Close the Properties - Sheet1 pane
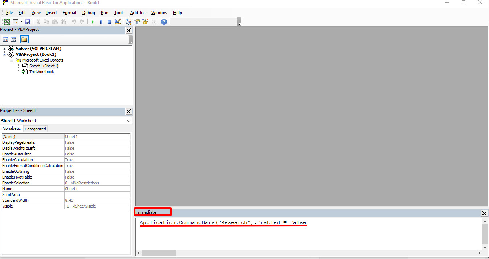489x259 pixels. pos(129,112)
